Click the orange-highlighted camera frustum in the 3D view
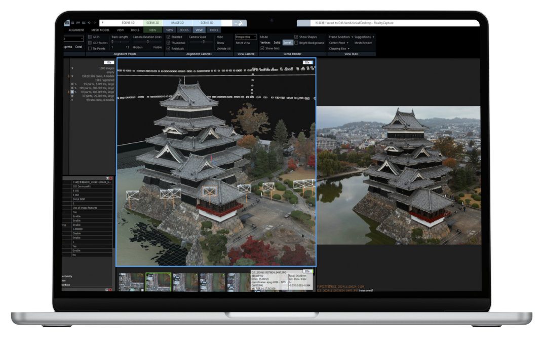This screenshot has width=543, height=343. [x=209, y=191]
